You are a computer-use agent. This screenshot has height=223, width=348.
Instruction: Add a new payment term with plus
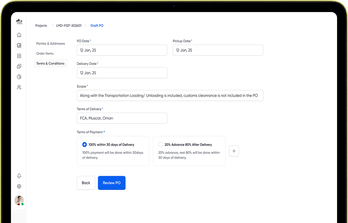pyautogui.click(x=234, y=151)
